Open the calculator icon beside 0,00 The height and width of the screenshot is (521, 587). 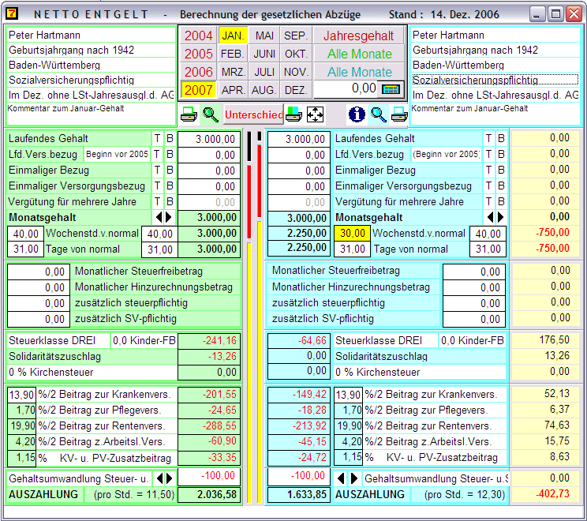click(x=391, y=88)
